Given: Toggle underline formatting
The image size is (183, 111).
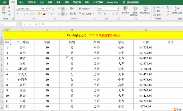Looking at the screenshot, I should coord(25,14).
